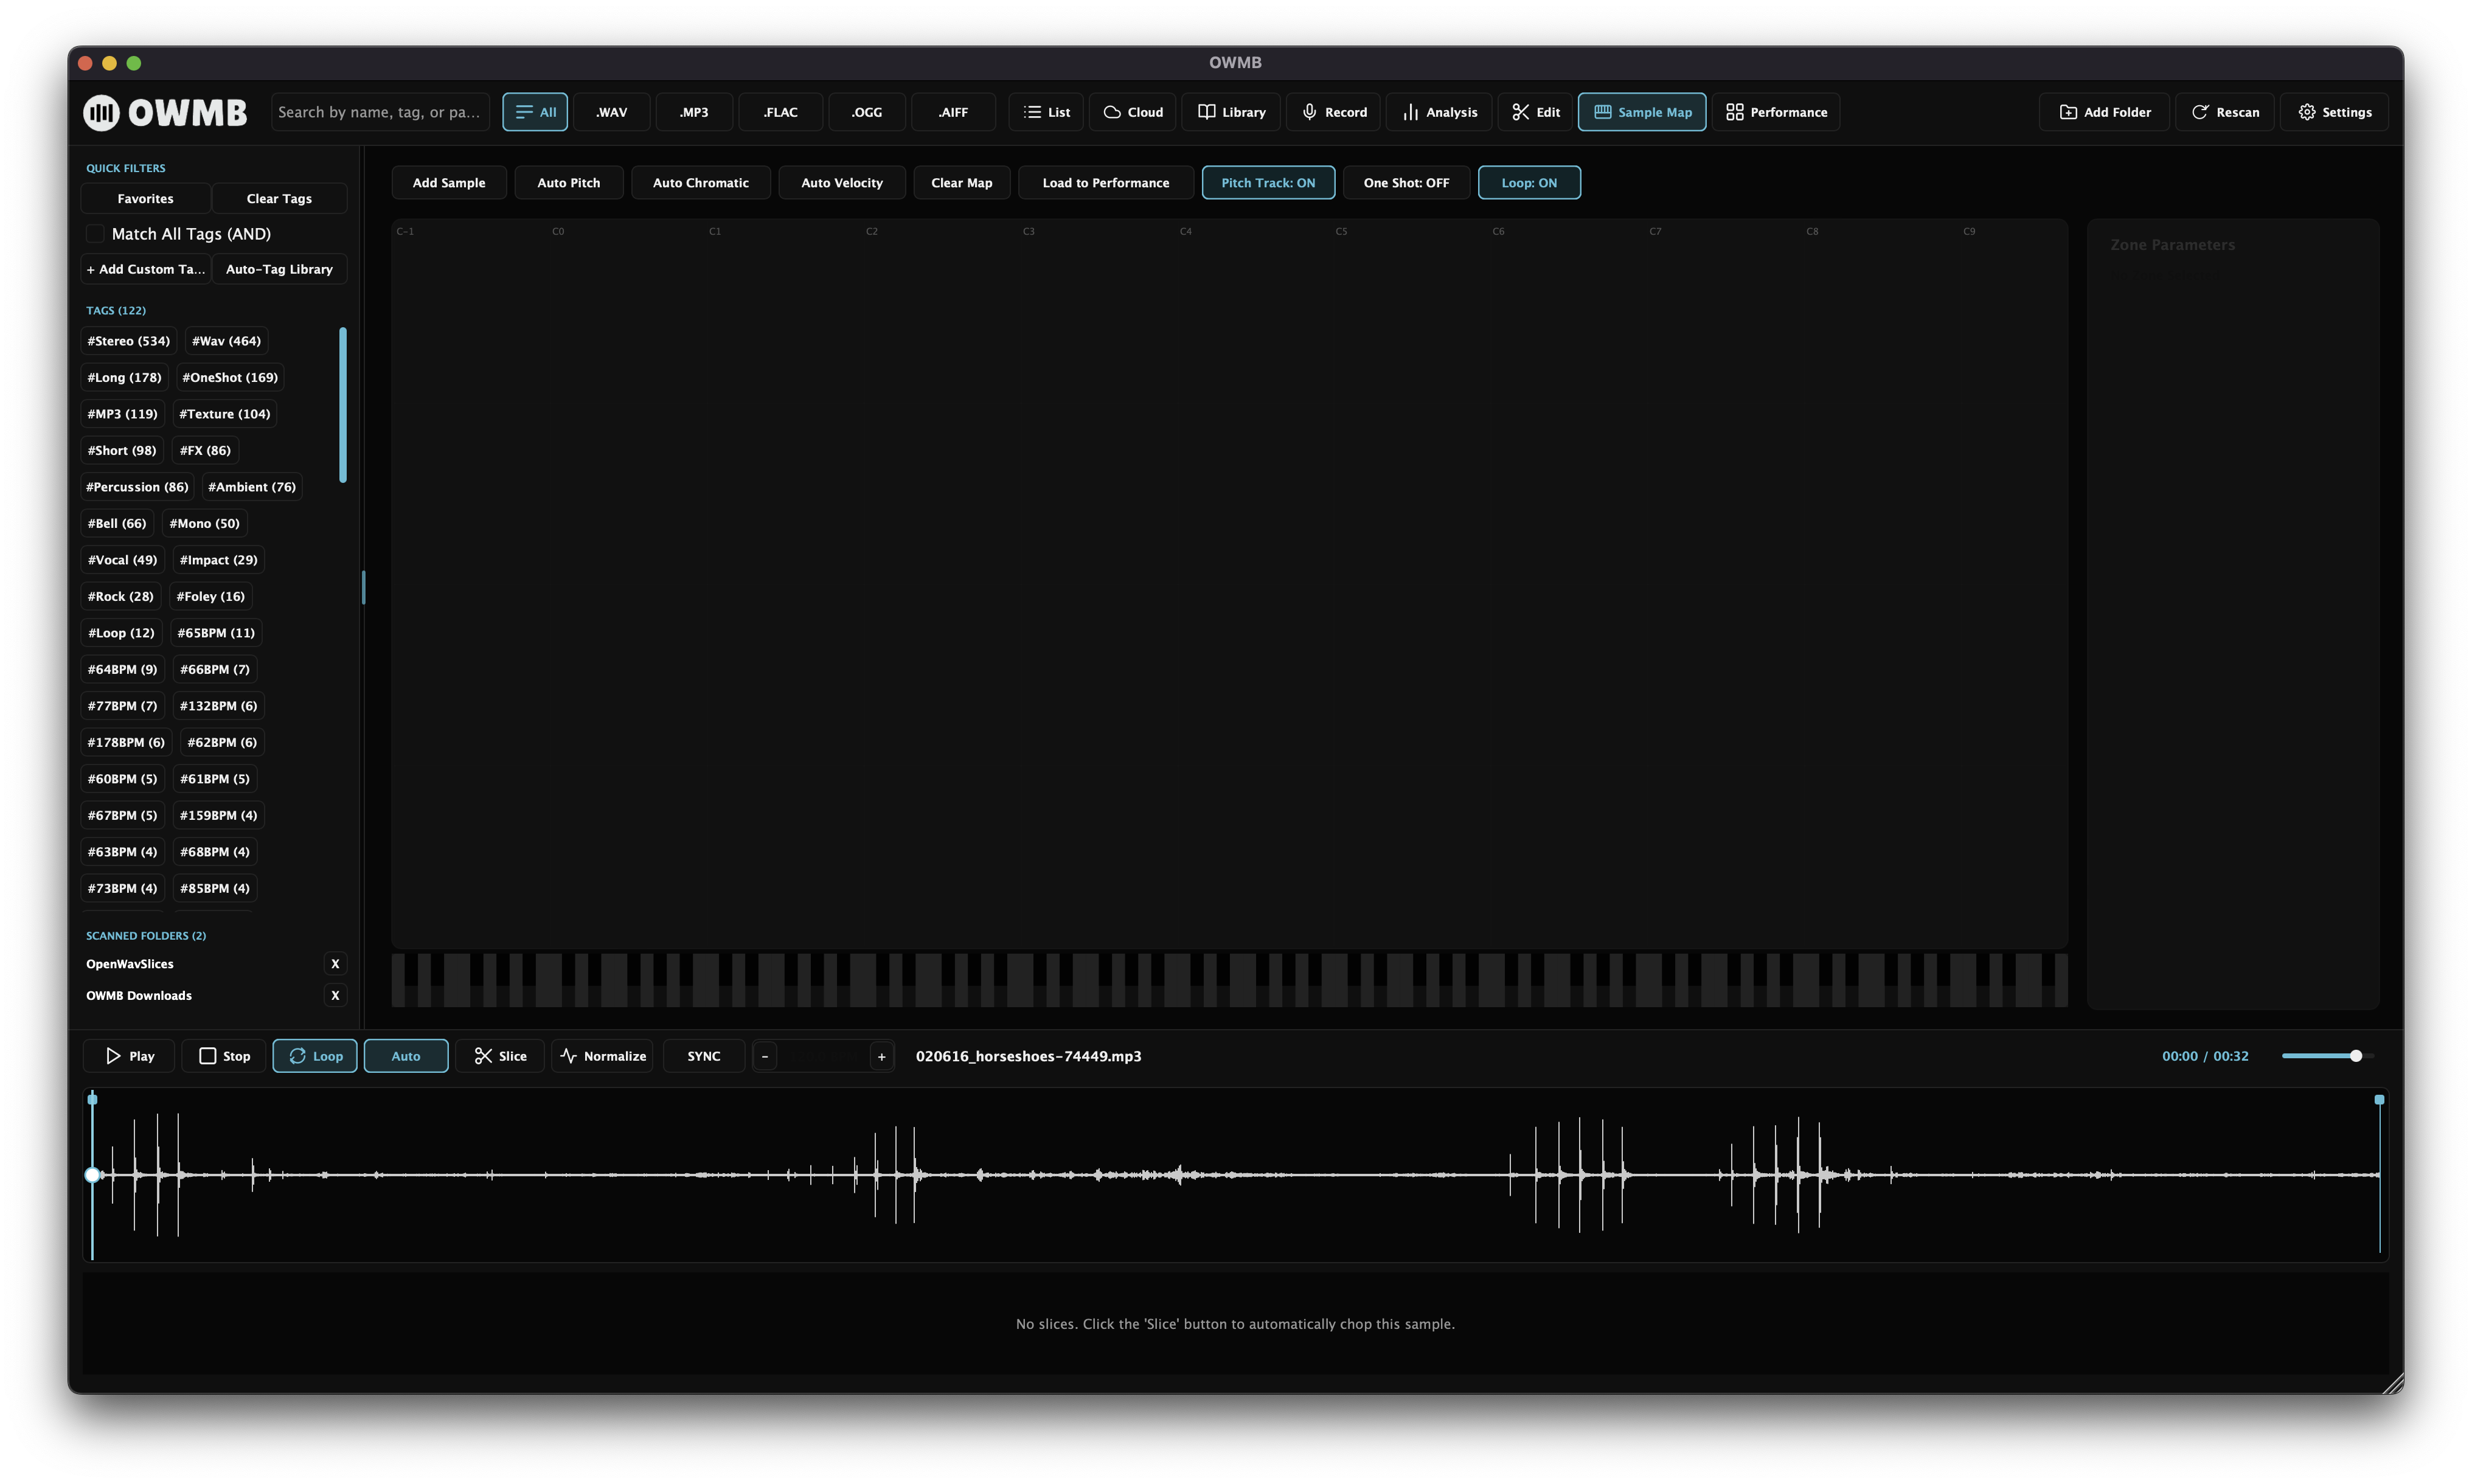Switch to the Edit view

pyautogui.click(x=1535, y=112)
